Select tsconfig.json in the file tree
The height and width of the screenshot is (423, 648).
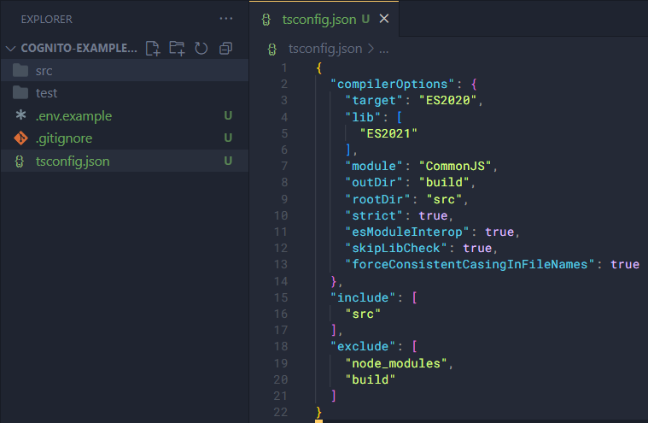[x=73, y=161]
